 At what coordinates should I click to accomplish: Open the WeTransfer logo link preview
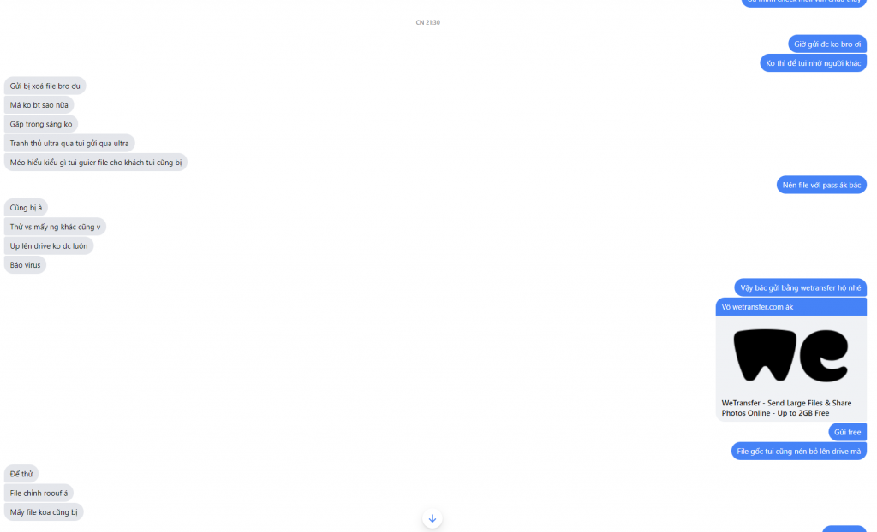[790, 356]
